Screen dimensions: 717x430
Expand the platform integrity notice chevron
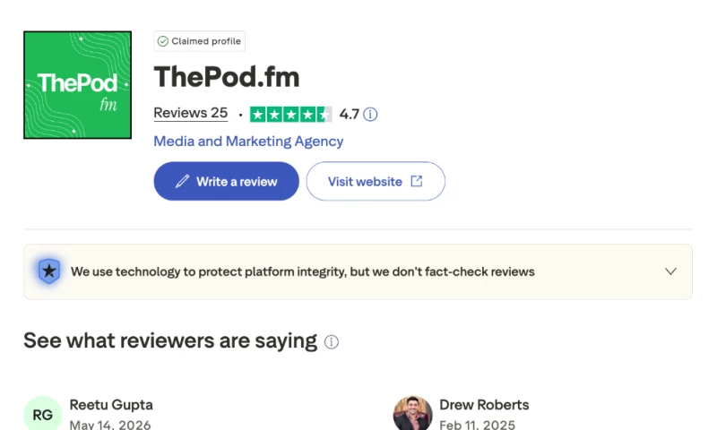(670, 271)
